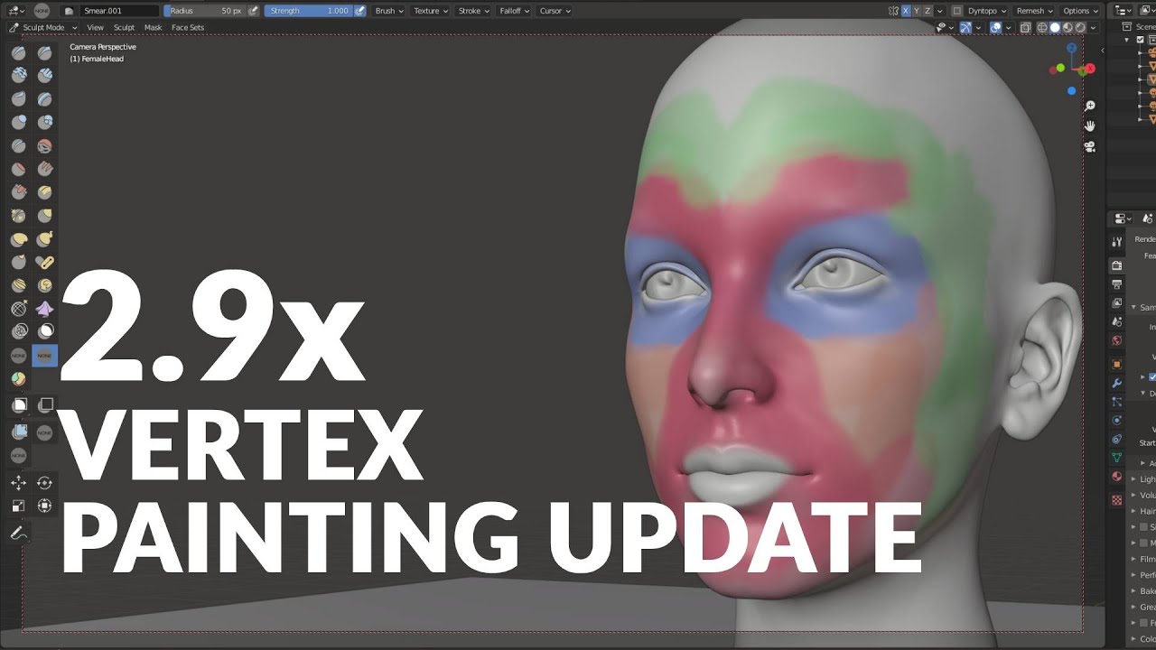
Task: Adjust the brush Radius slider
Action: click(205, 11)
